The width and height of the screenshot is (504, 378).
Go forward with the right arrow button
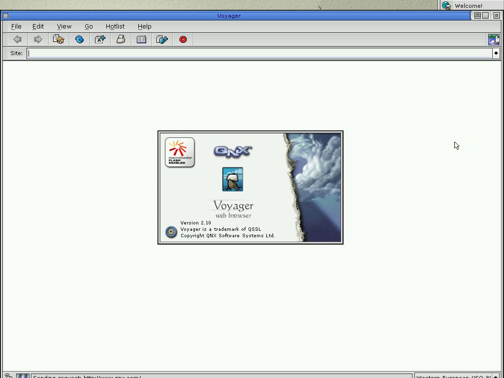pos(38,39)
